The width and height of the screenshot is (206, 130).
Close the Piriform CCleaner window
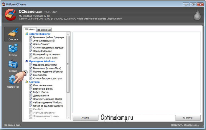[200, 4]
